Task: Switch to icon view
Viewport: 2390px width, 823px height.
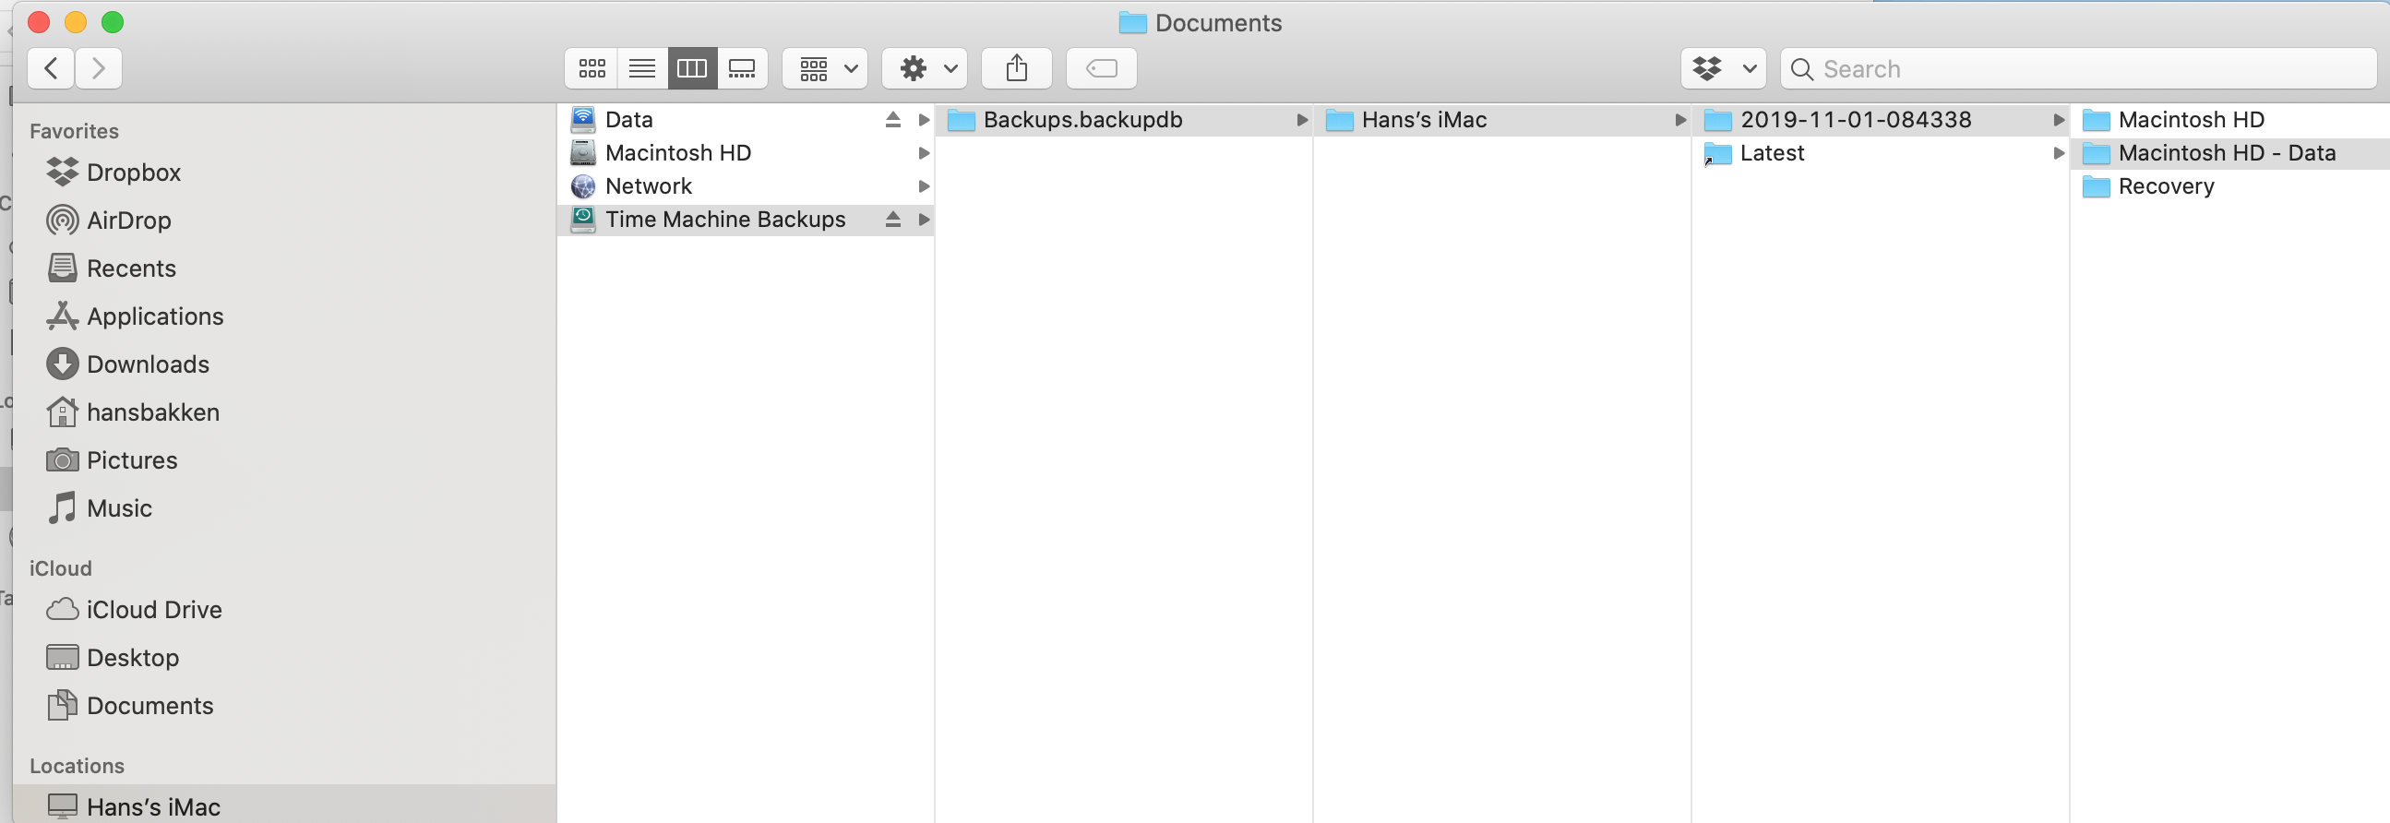Action: [592, 68]
